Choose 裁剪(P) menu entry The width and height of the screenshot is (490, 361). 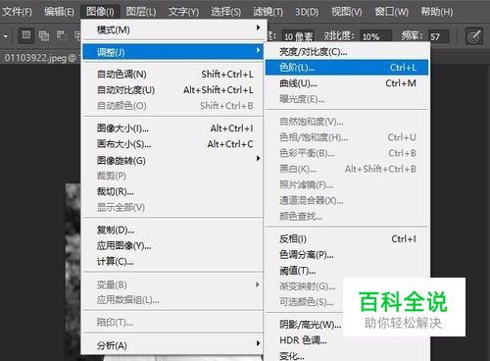pyautogui.click(x=172, y=176)
